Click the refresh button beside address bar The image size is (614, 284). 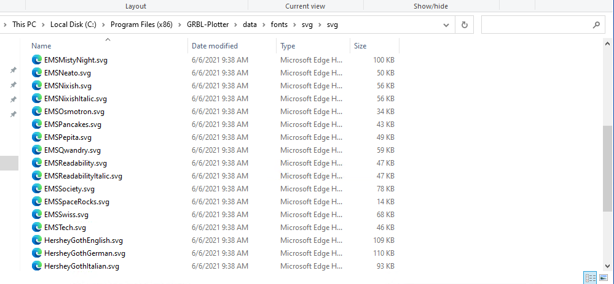[x=465, y=25]
